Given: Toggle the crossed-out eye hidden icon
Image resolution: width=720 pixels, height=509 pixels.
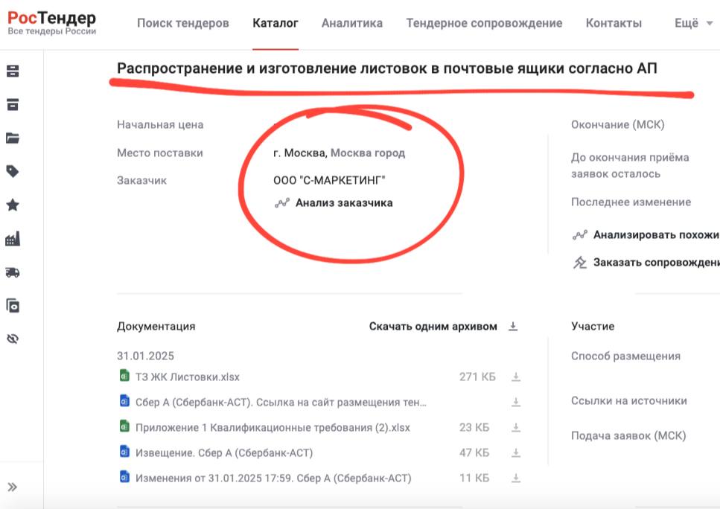Looking at the screenshot, I should click(x=13, y=339).
